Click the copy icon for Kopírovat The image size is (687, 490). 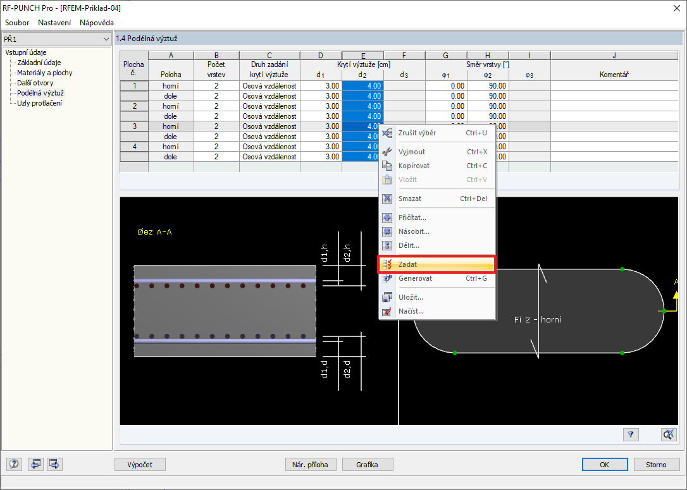tap(387, 166)
